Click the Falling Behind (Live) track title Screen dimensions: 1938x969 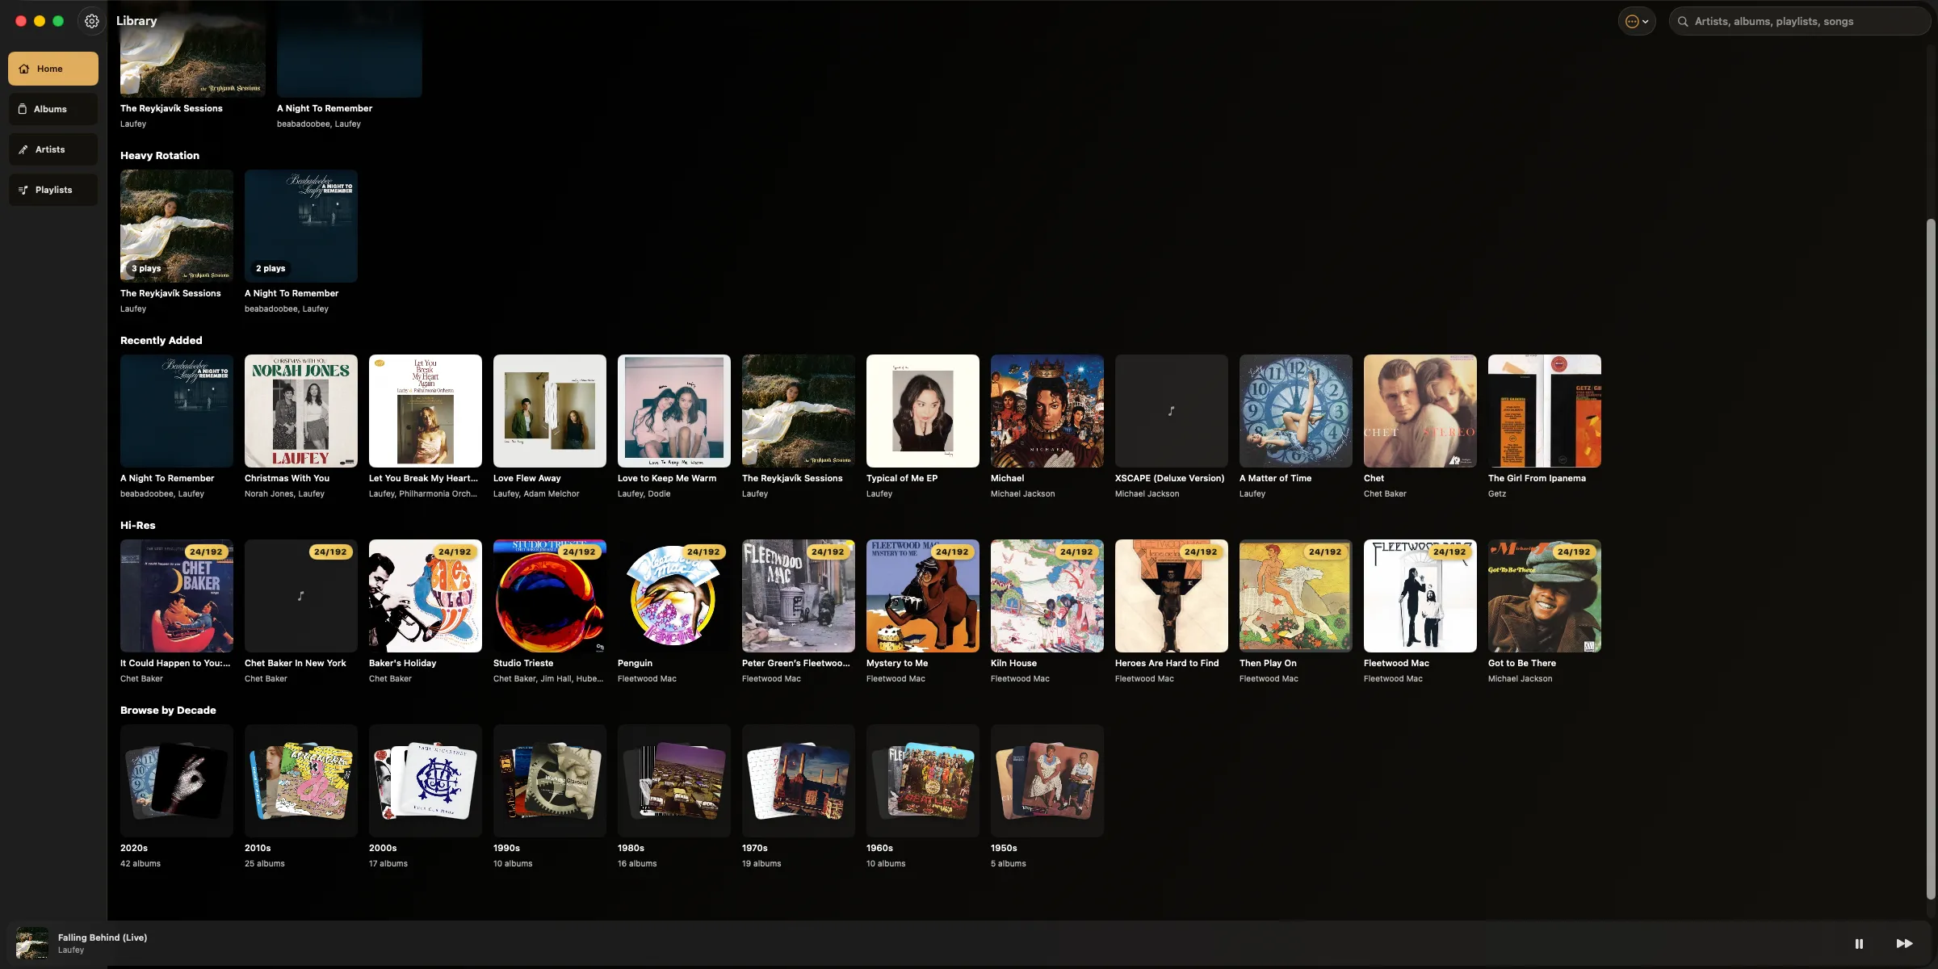click(103, 938)
